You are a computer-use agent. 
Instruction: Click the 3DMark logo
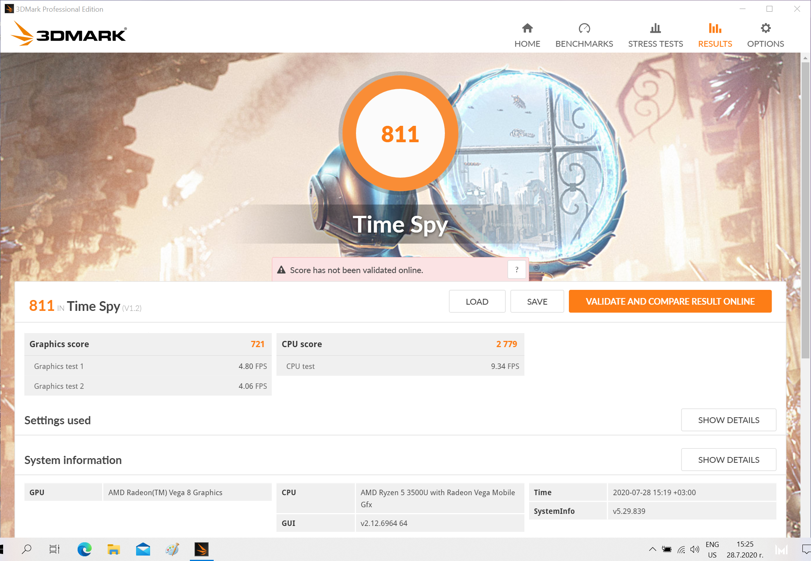69,34
